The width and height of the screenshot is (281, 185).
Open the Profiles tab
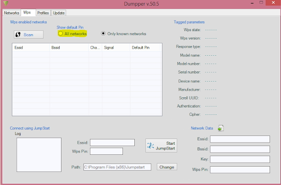pyautogui.click(x=43, y=13)
